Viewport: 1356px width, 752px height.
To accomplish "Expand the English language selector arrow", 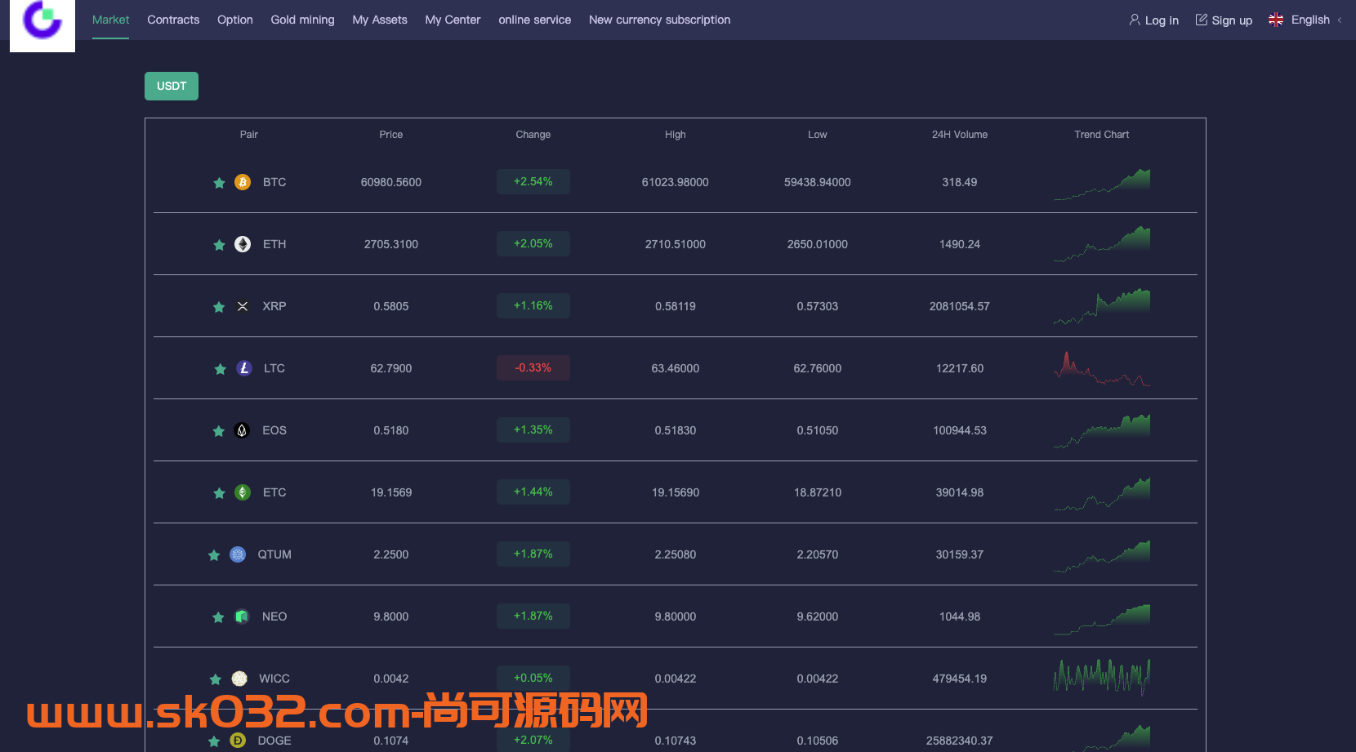I will [1340, 20].
